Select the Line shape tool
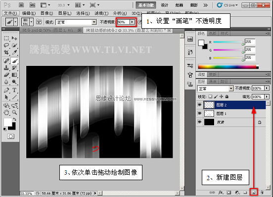The width and height of the screenshot is (273, 197). pyautogui.click(x=14, y=97)
